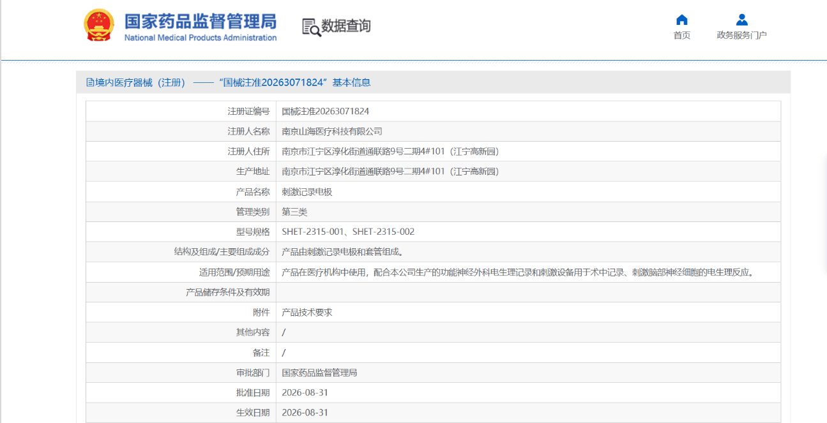Open the home icon 首页
The width and height of the screenshot is (827, 423).
click(682, 19)
